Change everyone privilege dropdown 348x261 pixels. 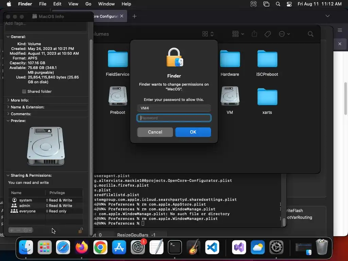coord(56,211)
